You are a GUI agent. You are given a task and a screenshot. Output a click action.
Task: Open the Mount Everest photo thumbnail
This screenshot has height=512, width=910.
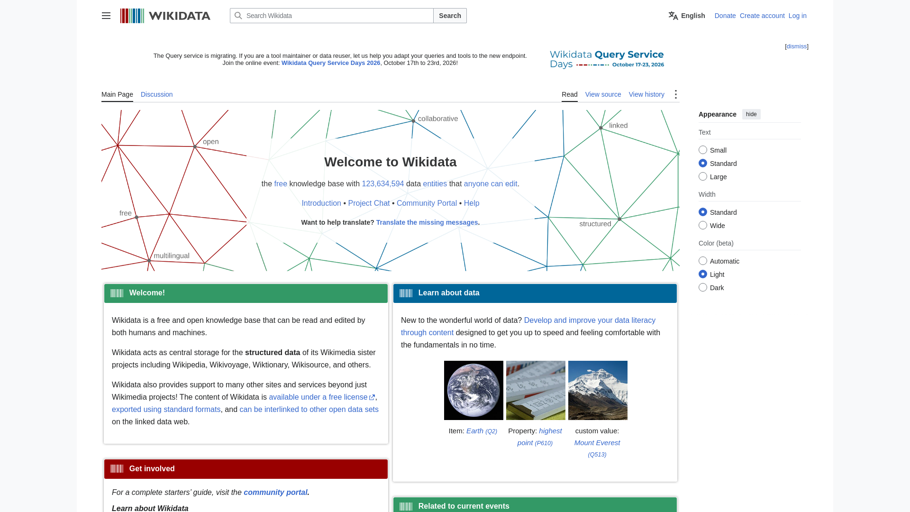click(x=598, y=390)
